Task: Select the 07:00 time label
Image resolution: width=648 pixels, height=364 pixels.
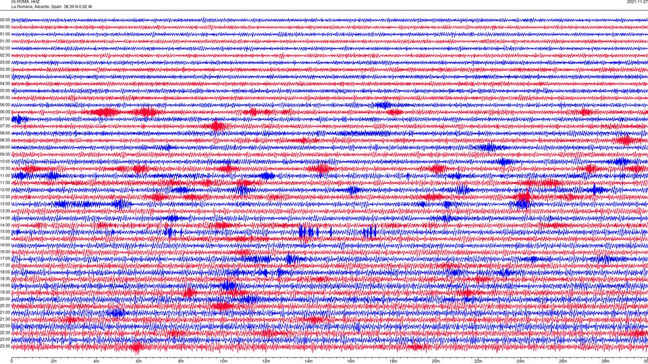Action: (x=5, y=119)
